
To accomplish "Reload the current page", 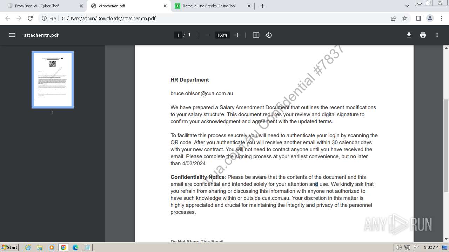I will pos(30,18).
